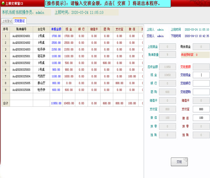Click amount 900.00 in 单据金额 column
Viewport: 210px width, 178px height.
tap(56, 70)
